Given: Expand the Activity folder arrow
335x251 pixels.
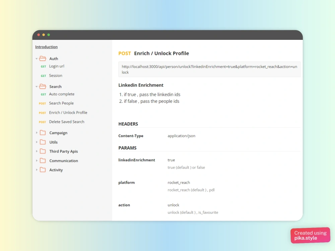Looking at the screenshot, I should point(37,170).
